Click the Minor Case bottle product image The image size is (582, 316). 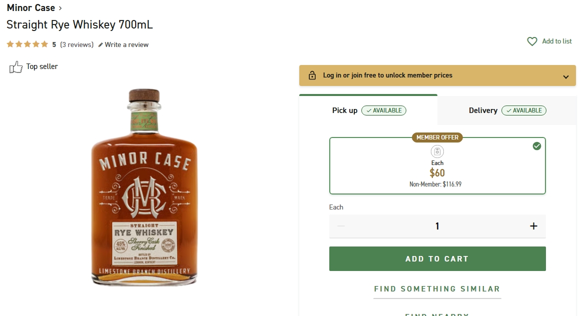click(x=145, y=187)
